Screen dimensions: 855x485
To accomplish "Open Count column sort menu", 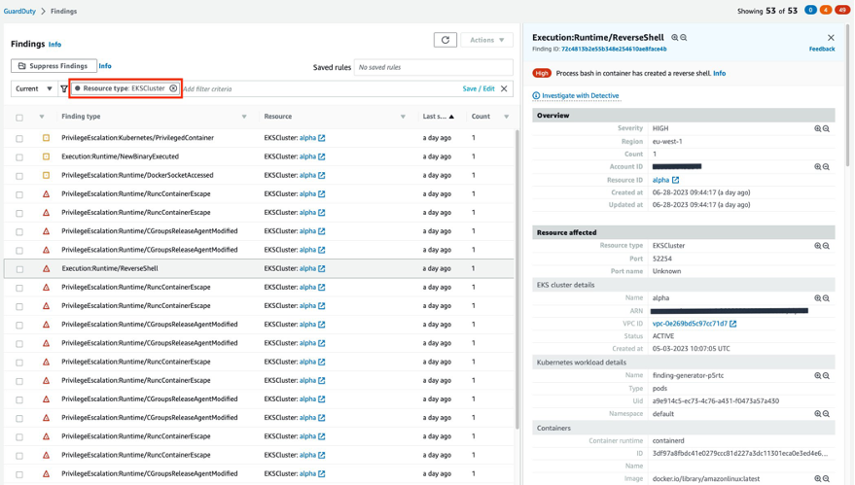I will (x=507, y=117).
